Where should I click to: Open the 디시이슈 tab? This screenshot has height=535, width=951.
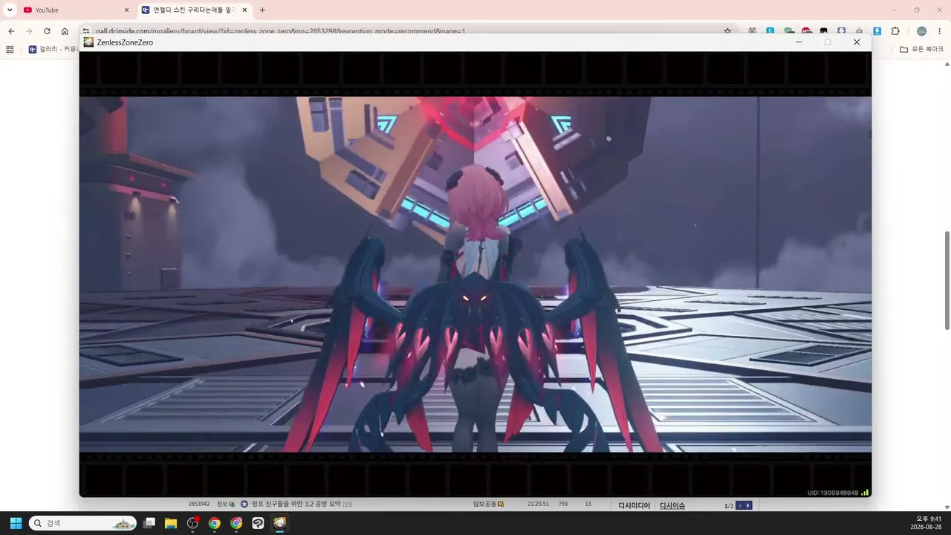672,506
